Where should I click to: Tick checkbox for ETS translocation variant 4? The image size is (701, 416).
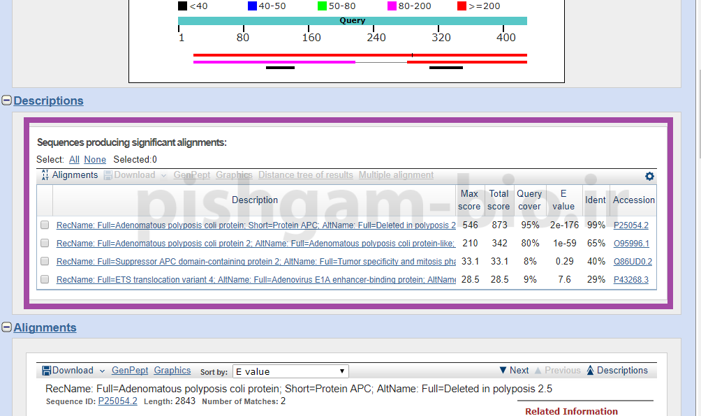[45, 279]
